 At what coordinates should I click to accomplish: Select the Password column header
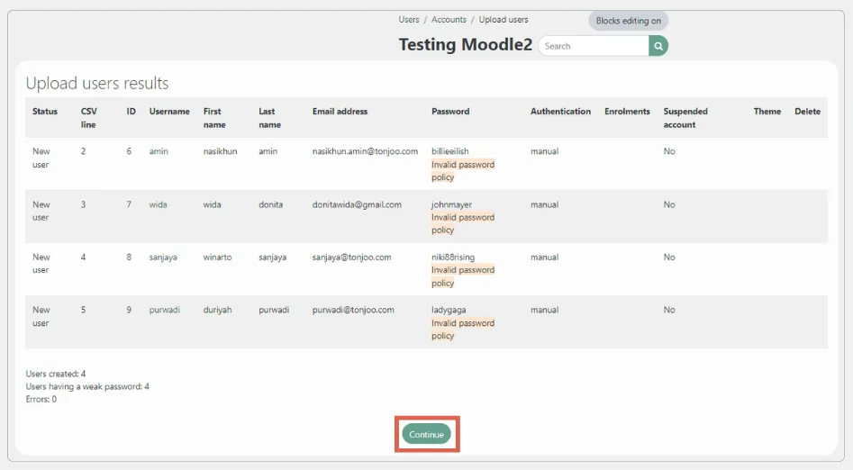tap(450, 112)
